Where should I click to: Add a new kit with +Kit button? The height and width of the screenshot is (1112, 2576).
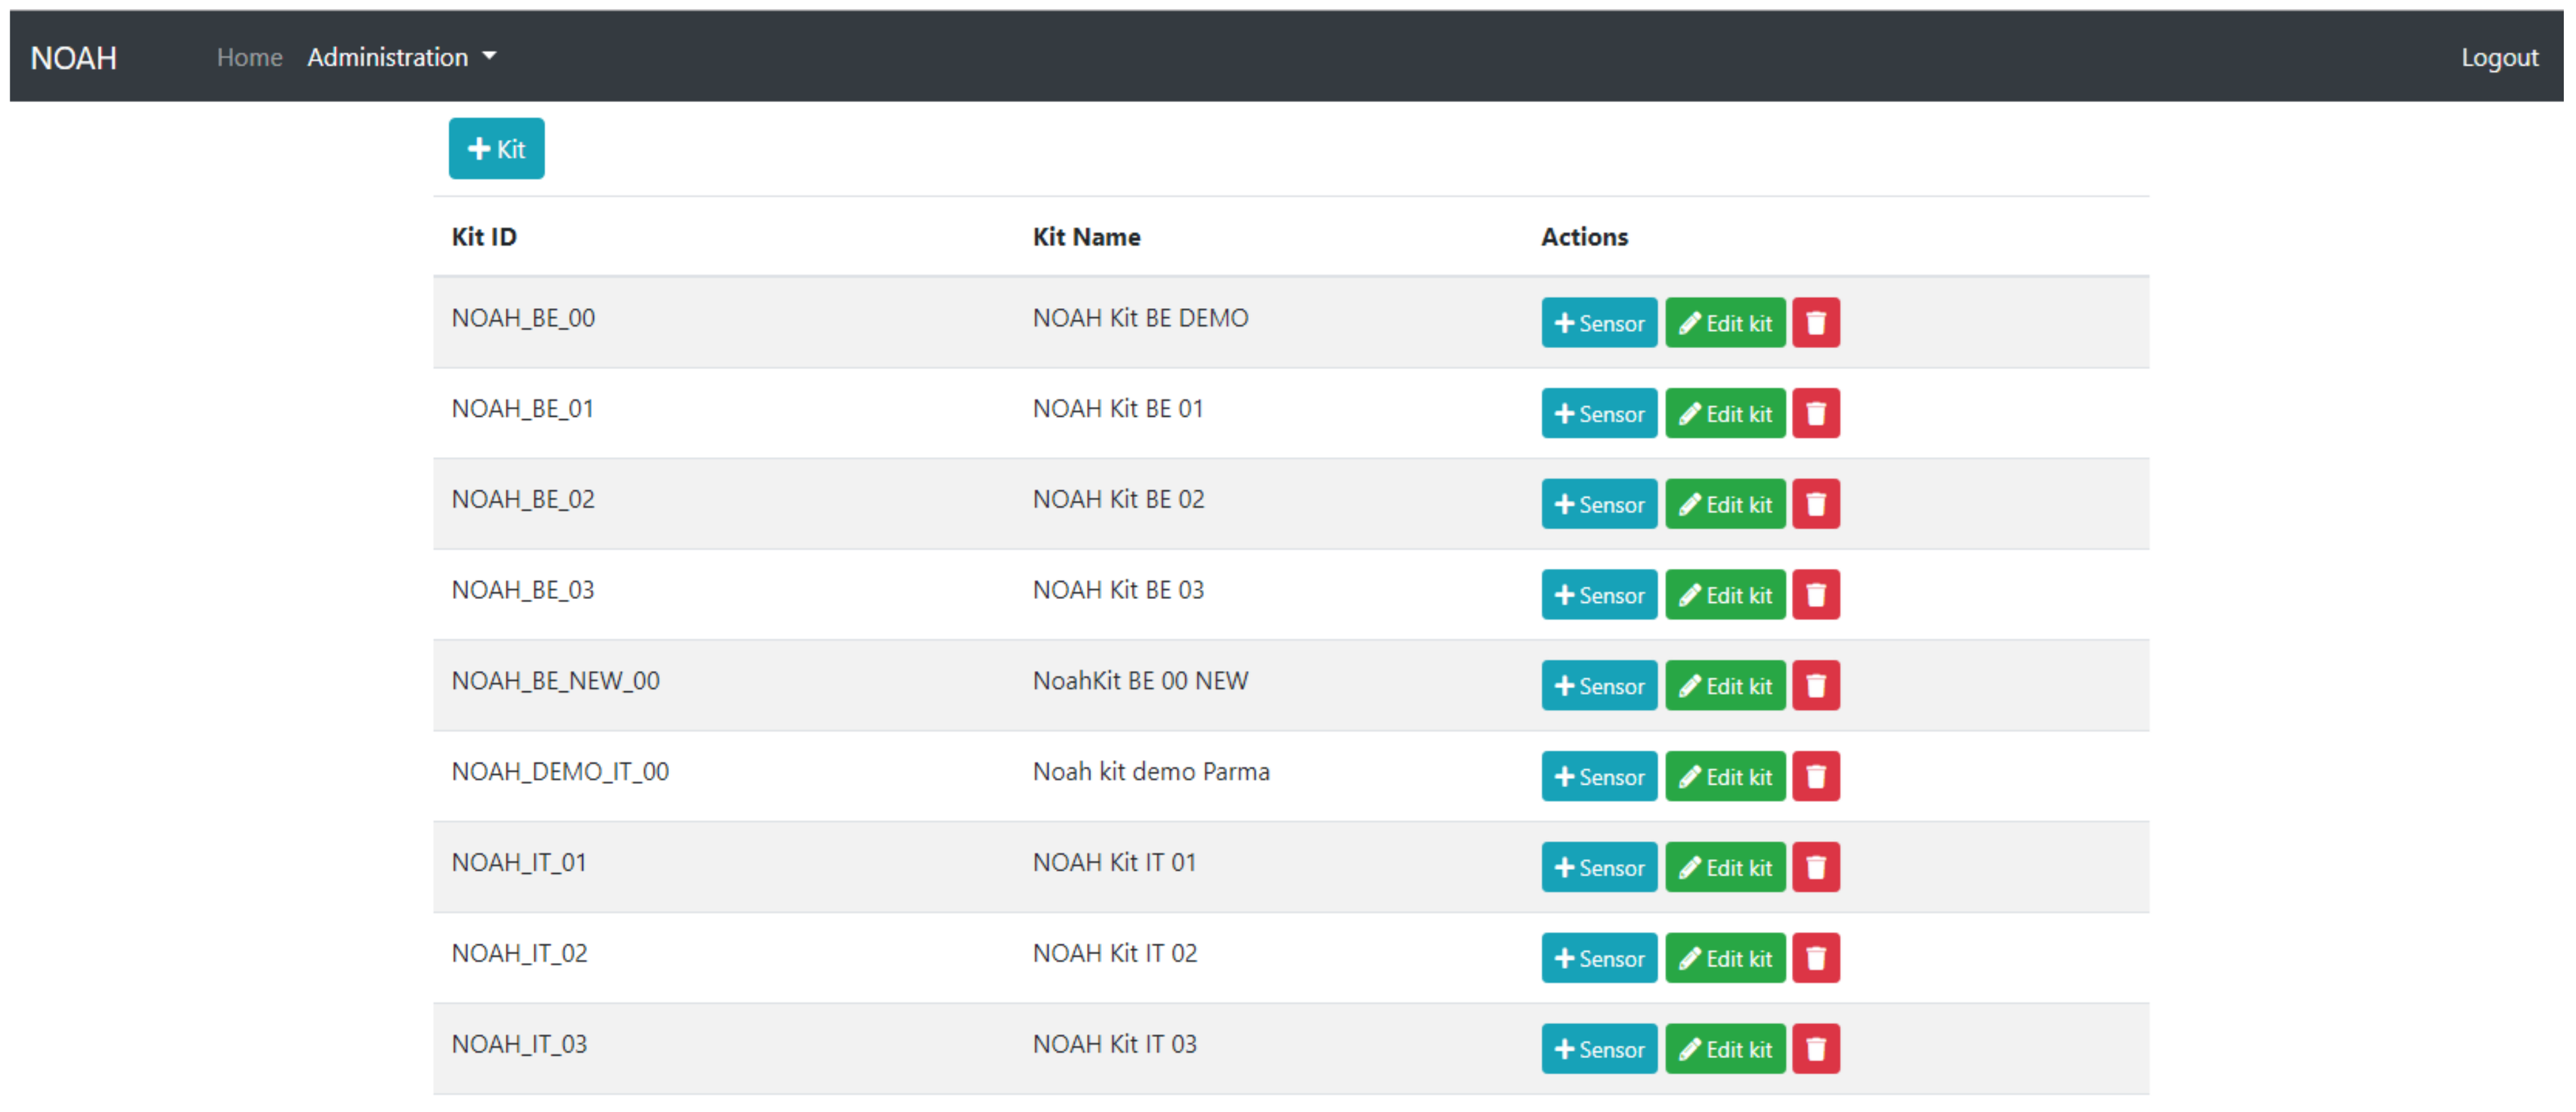click(x=496, y=149)
